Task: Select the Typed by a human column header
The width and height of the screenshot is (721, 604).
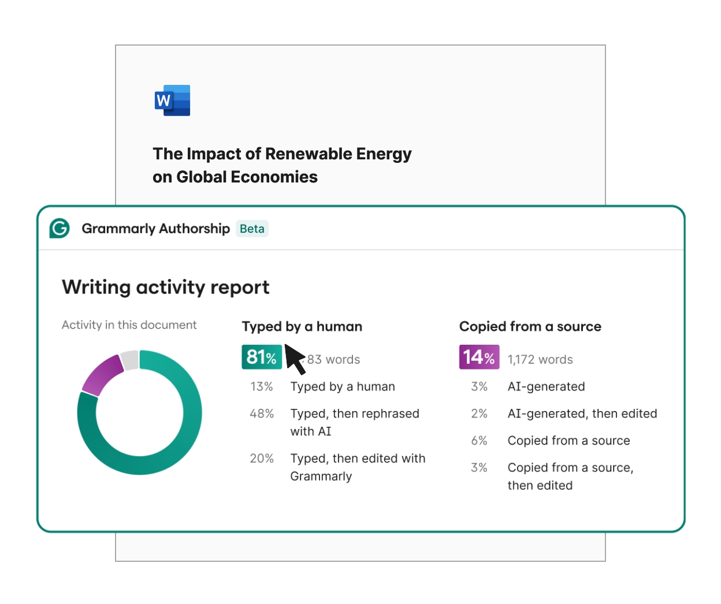Action: [x=302, y=327]
